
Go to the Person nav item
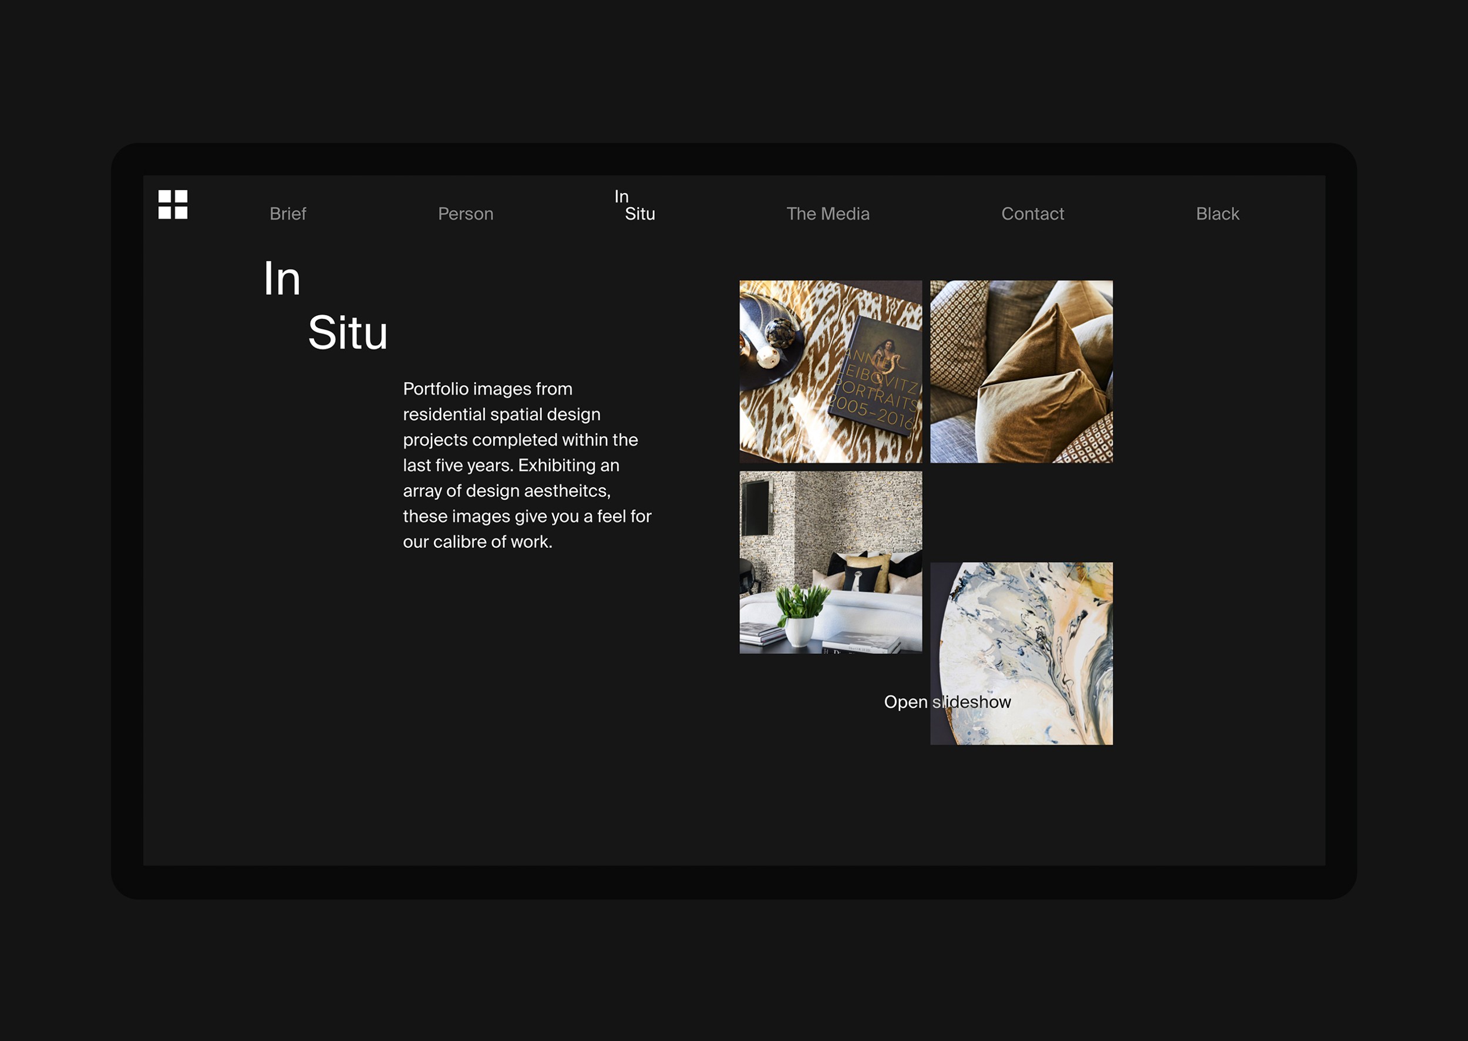466,214
